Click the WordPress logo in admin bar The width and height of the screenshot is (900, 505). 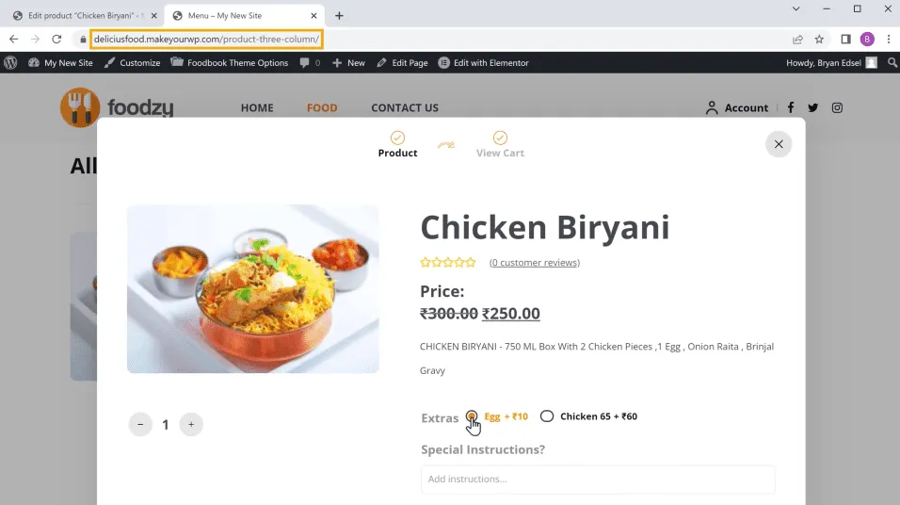coord(11,63)
